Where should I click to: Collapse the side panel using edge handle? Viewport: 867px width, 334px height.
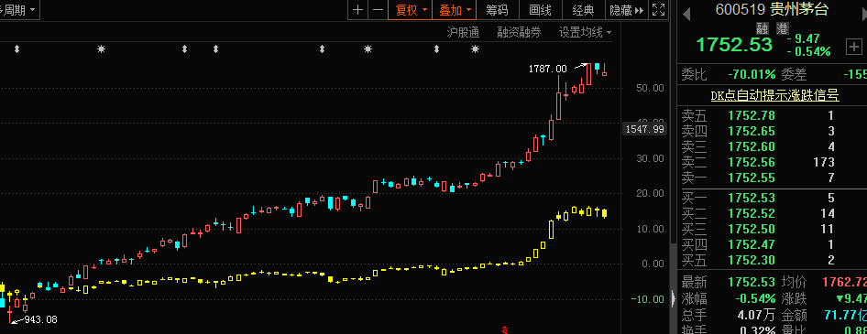[x=673, y=298]
